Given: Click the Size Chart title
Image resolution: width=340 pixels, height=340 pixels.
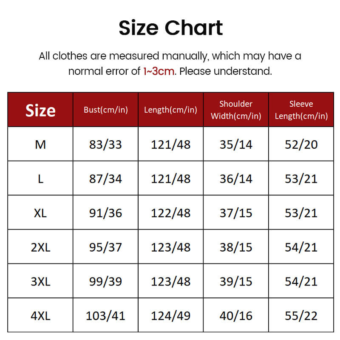Looking at the screenshot, I should point(170,28).
